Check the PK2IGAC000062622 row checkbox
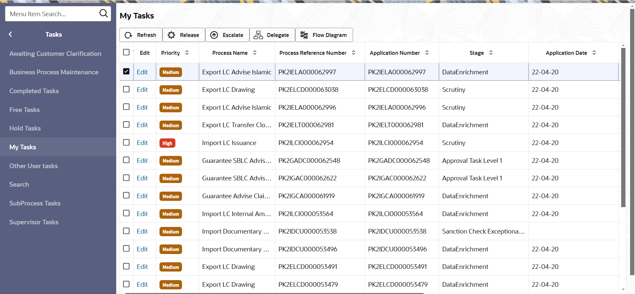This screenshot has width=635, height=294. 126,178
